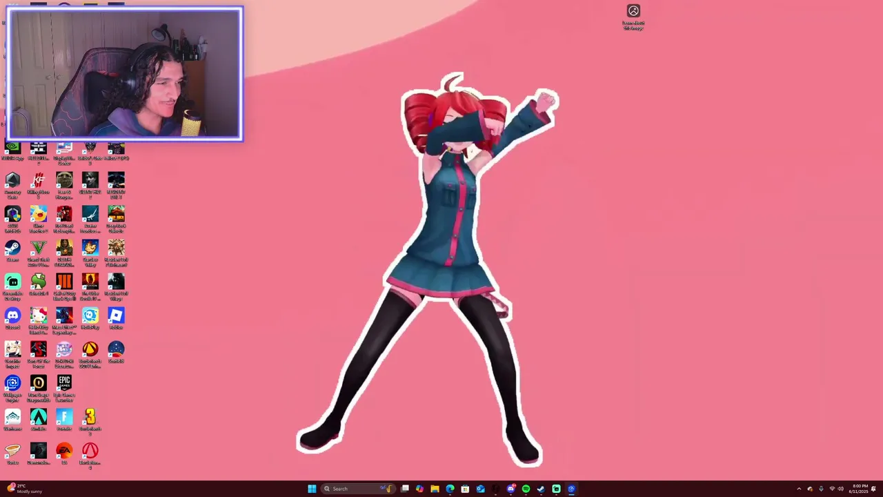Open the Warframe desktop icon
Image resolution: width=883 pixels, height=497 pixels.
[x=12, y=420]
